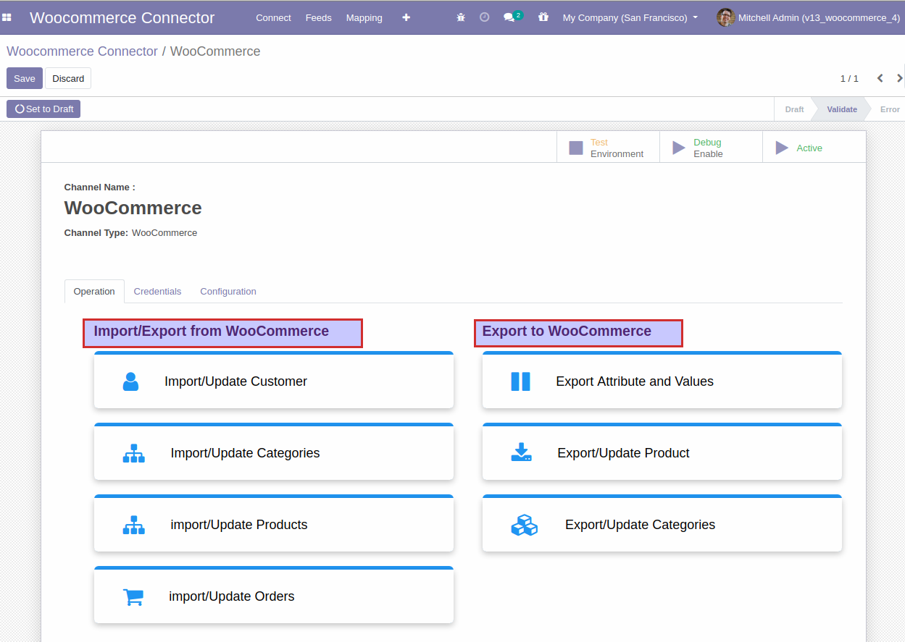Switch to the Credentials tab
The height and width of the screenshot is (642, 905).
click(157, 291)
